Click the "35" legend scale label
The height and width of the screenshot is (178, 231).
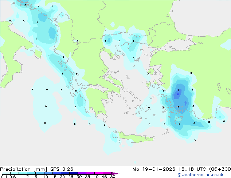coord(87,177)
